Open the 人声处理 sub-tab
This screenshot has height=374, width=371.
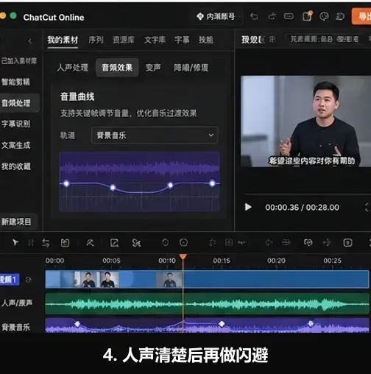[x=72, y=68]
